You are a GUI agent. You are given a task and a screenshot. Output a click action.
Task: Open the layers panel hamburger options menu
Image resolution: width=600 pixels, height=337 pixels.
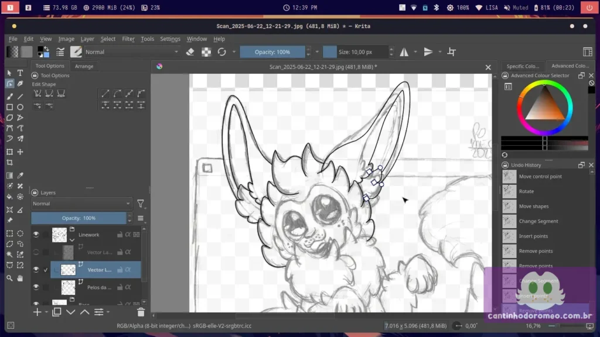[x=141, y=218]
